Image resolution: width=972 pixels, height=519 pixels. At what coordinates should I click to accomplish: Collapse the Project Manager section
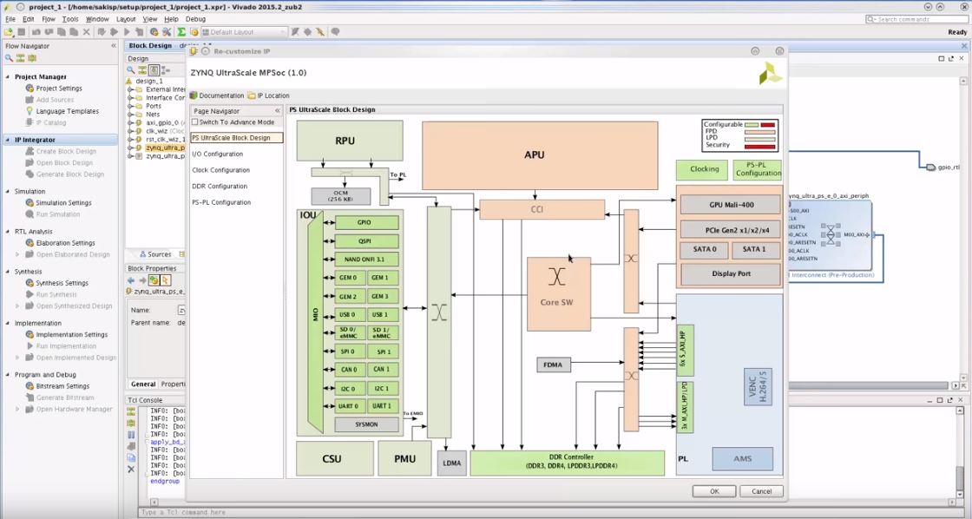tap(8, 77)
